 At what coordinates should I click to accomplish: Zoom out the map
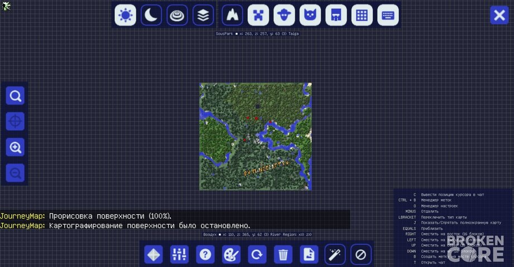click(x=15, y=173)
